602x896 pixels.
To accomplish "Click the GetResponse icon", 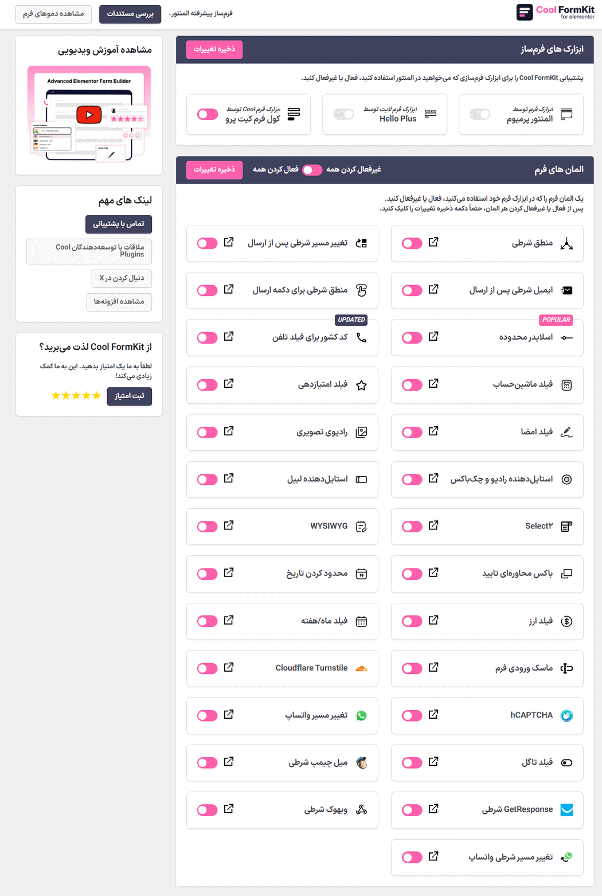I will click(x=566, y=809).
